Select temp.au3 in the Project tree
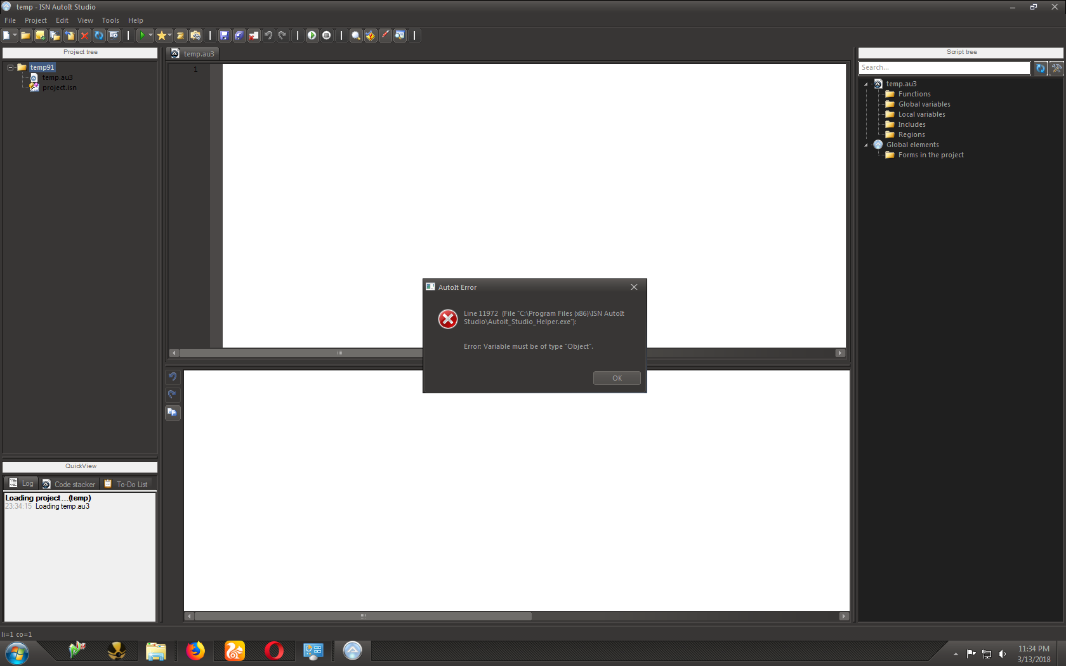 (x=57, y=77)
